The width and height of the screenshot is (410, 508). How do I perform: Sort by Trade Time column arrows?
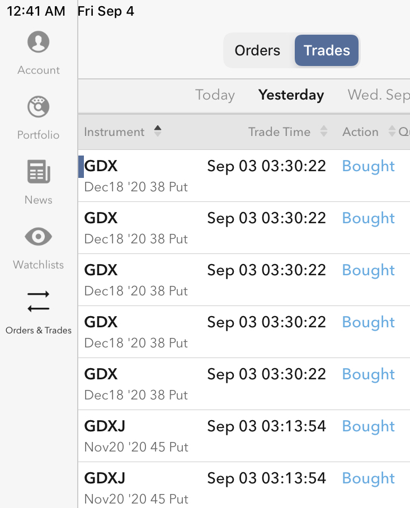click(x=323, y=131)
